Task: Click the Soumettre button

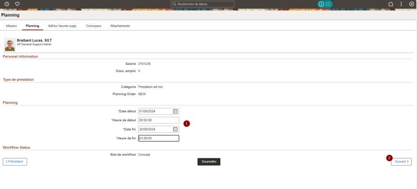Action: (208, 162)
